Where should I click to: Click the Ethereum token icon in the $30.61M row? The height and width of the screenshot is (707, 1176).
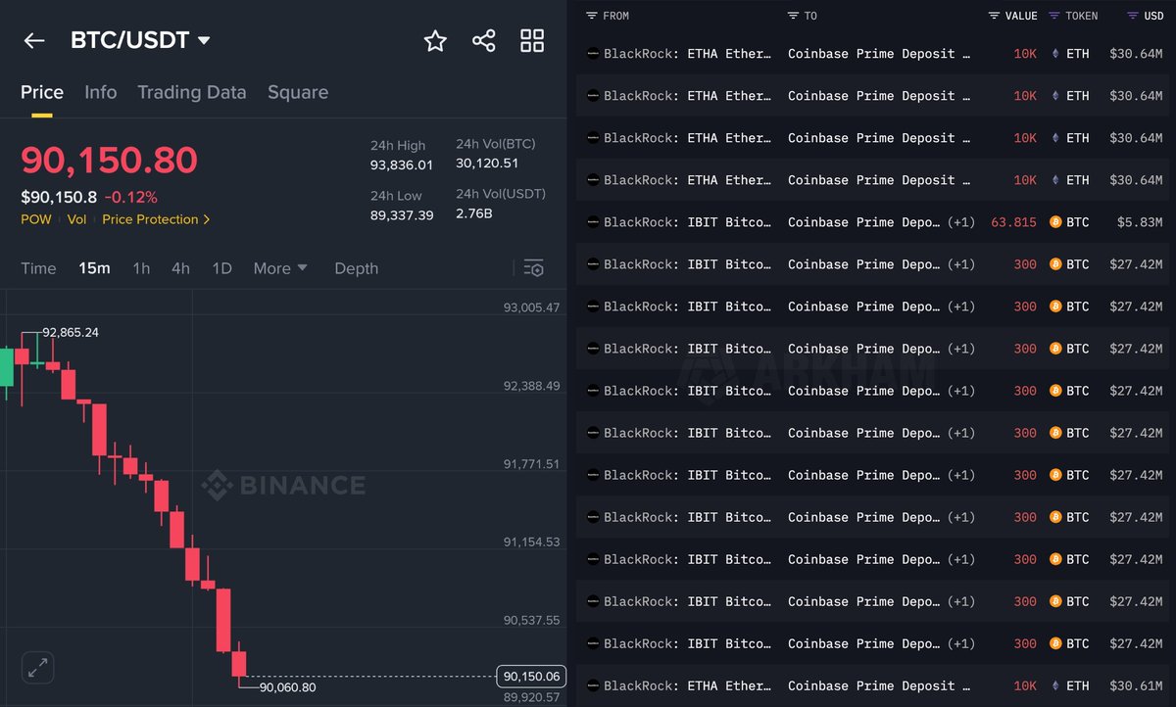point(1055,685)
